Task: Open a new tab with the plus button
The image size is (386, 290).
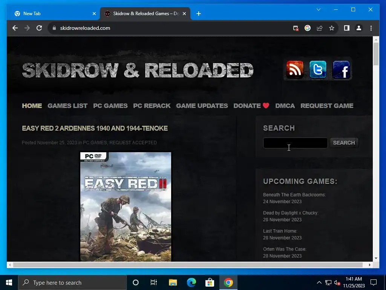Action: [199, 14]
